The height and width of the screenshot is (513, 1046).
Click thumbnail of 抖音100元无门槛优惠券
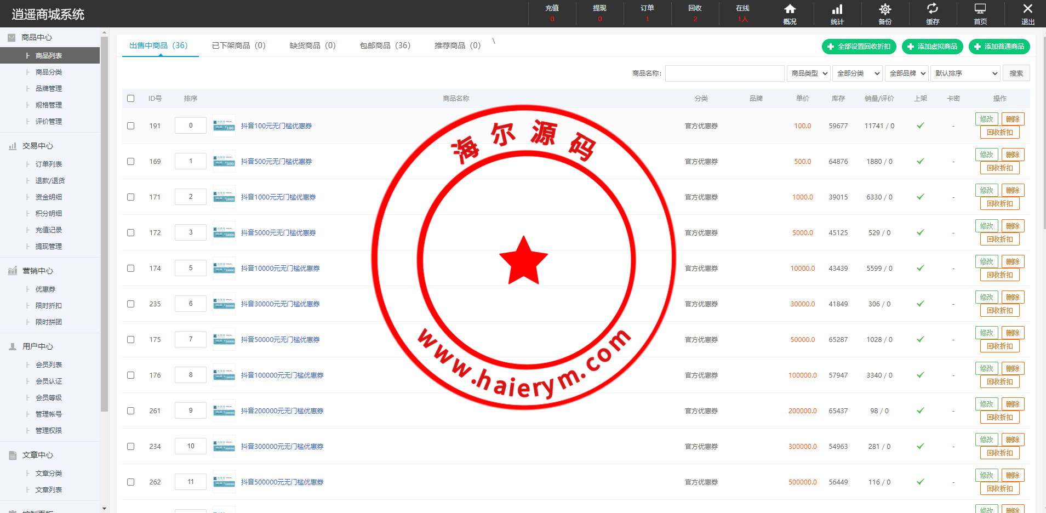coord(224,126)
